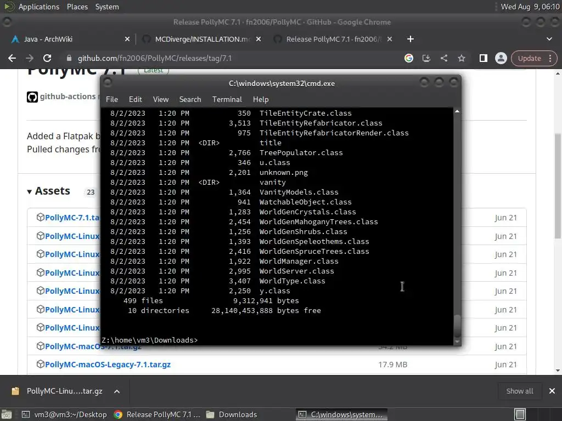Expand download item options chevron
This screenshot has width=562, height=421.
click(117, 391)
